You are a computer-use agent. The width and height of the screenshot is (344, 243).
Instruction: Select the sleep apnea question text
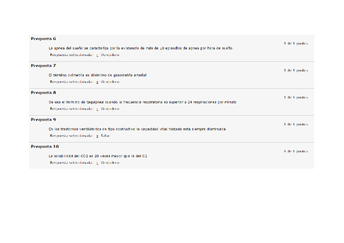click(141, 48)
